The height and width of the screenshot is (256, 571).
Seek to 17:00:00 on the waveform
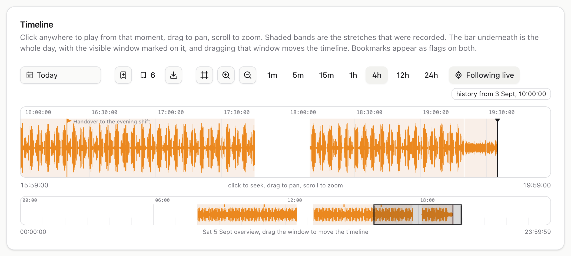pos(156,148)
